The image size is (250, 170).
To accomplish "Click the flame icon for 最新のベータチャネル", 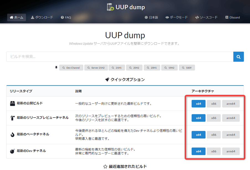I will (x=12, y=135).
